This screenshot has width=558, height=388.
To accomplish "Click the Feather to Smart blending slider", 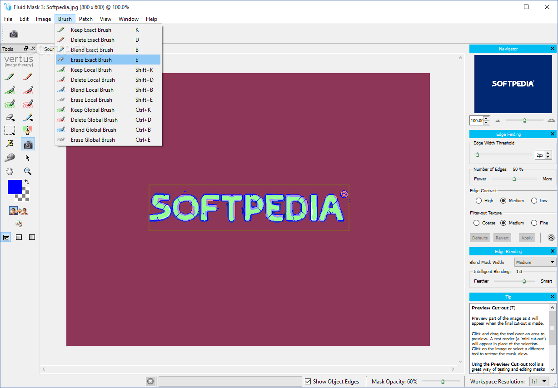I will coord(515,281).
